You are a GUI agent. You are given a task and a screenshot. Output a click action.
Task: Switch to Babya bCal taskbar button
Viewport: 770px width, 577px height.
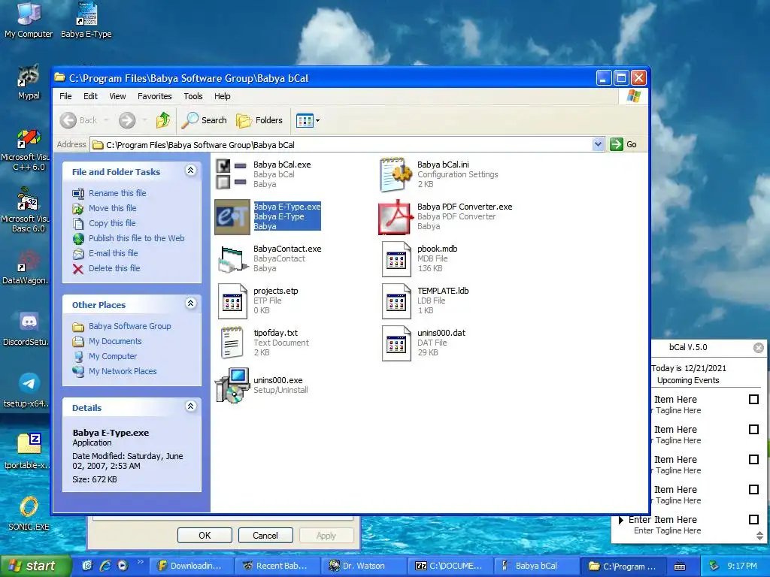click(536, 566)
